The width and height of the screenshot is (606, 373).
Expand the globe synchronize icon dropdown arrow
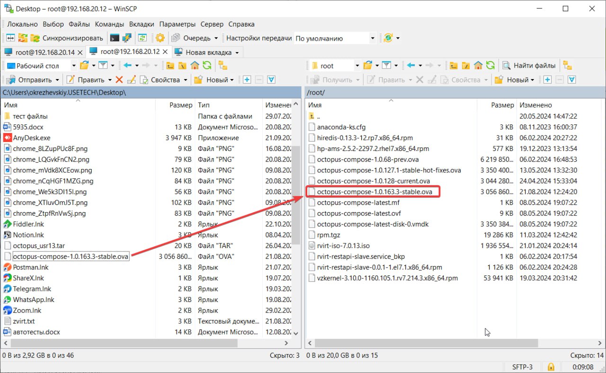[x=398, y=38]
